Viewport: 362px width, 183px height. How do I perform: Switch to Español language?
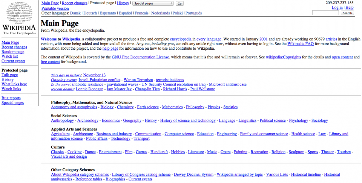tap(125, 13)
